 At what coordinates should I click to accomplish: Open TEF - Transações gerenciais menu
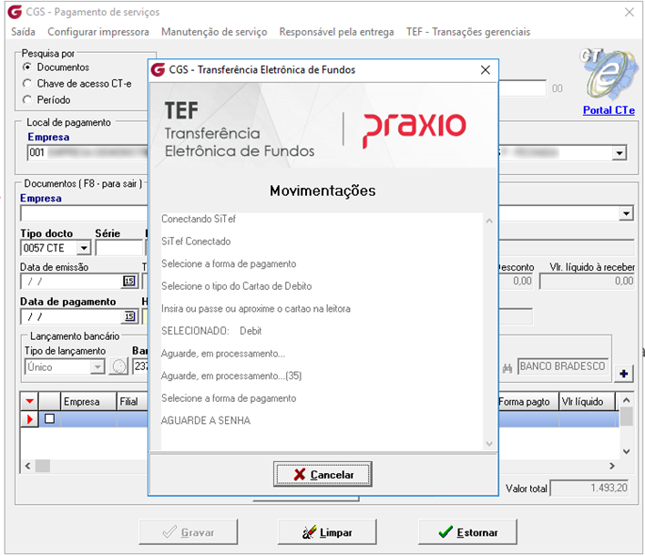point(468,32)
